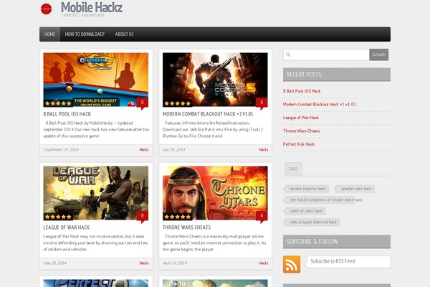Open Modern Combat Blackout Hack recent post link

319,104
